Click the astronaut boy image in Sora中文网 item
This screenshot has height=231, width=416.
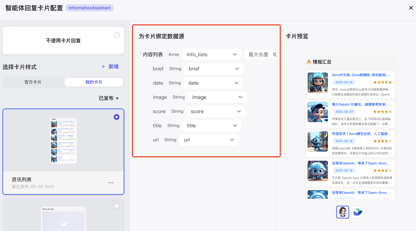[x=318, y=82]
